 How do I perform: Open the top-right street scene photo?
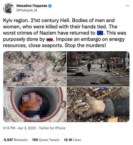(x=98, y=69)
